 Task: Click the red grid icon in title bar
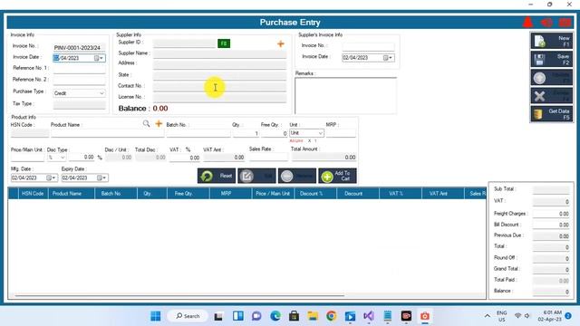click(x=565, y=23)
